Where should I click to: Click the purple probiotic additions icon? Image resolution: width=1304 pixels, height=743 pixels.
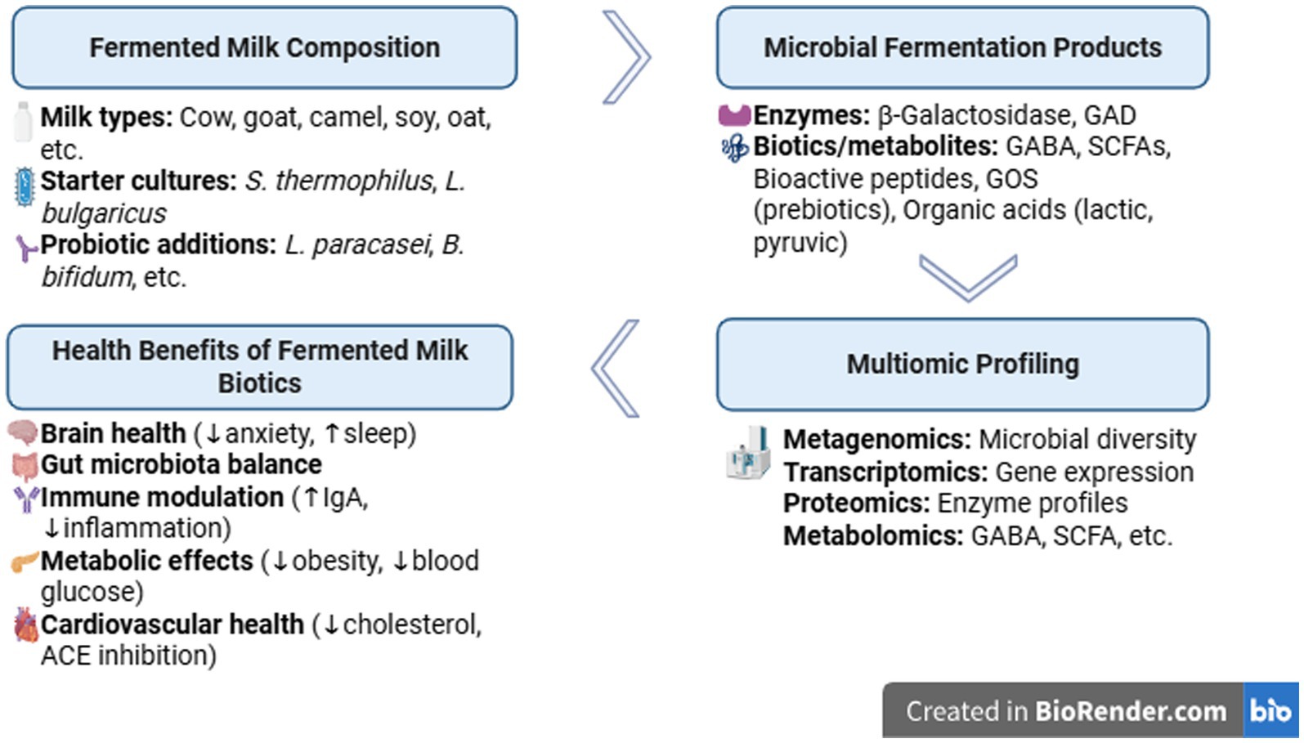[x=26, y=248]
